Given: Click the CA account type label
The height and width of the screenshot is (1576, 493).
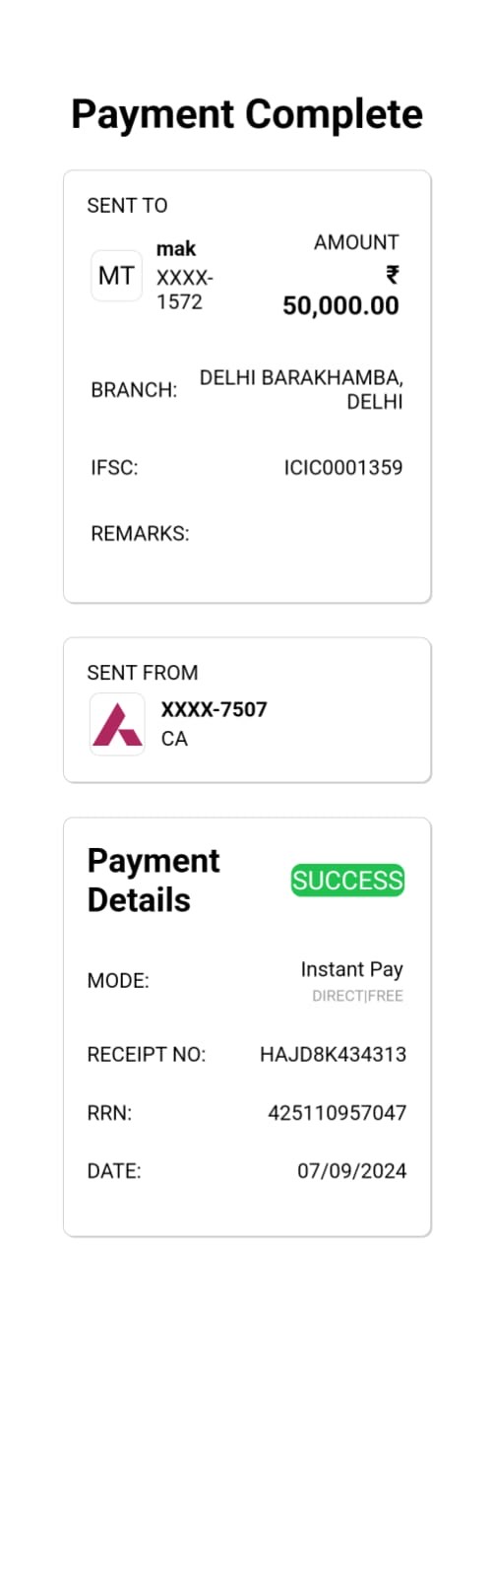Looking at the screenshot, I should click(x=174, y=739).
